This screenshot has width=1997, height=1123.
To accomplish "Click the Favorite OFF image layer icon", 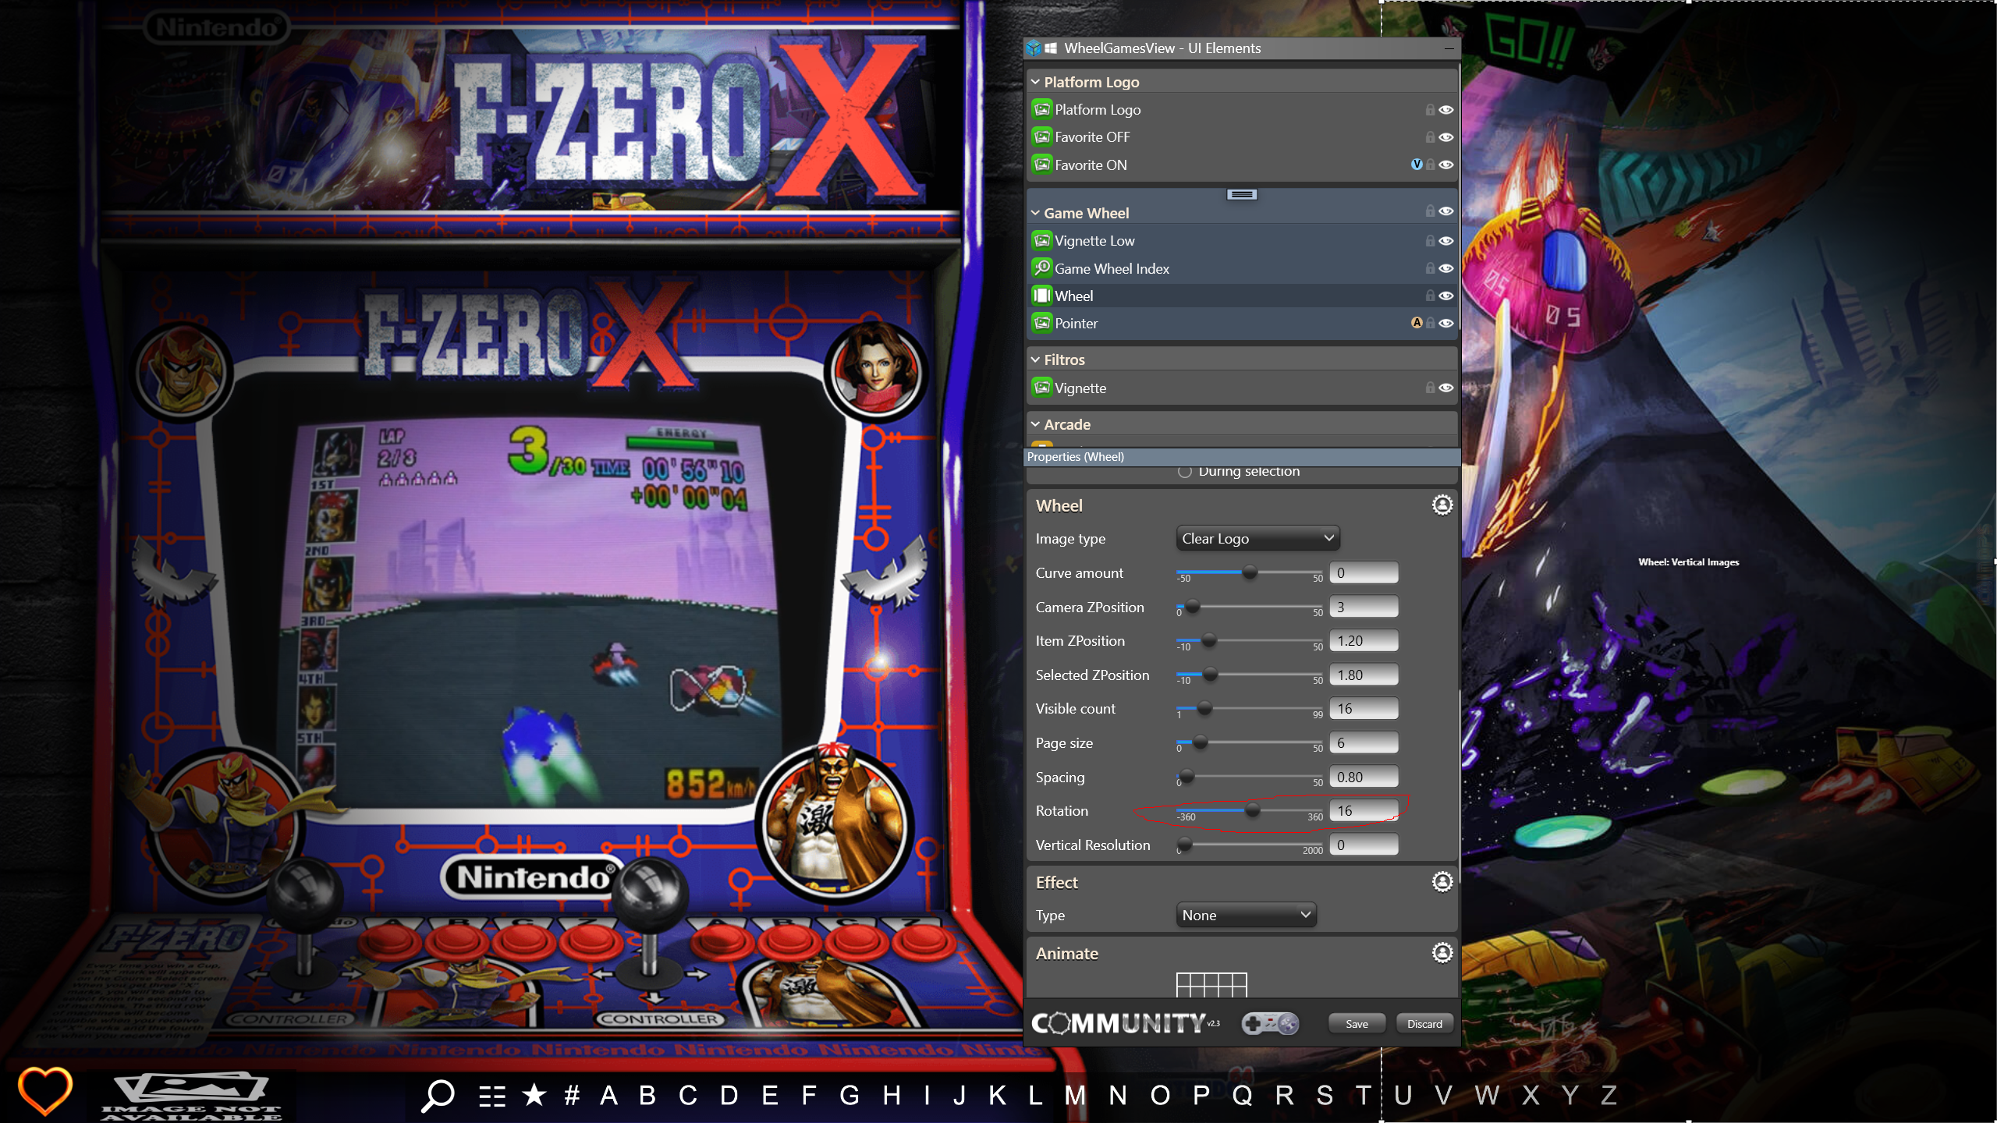I will [1041, 136].
